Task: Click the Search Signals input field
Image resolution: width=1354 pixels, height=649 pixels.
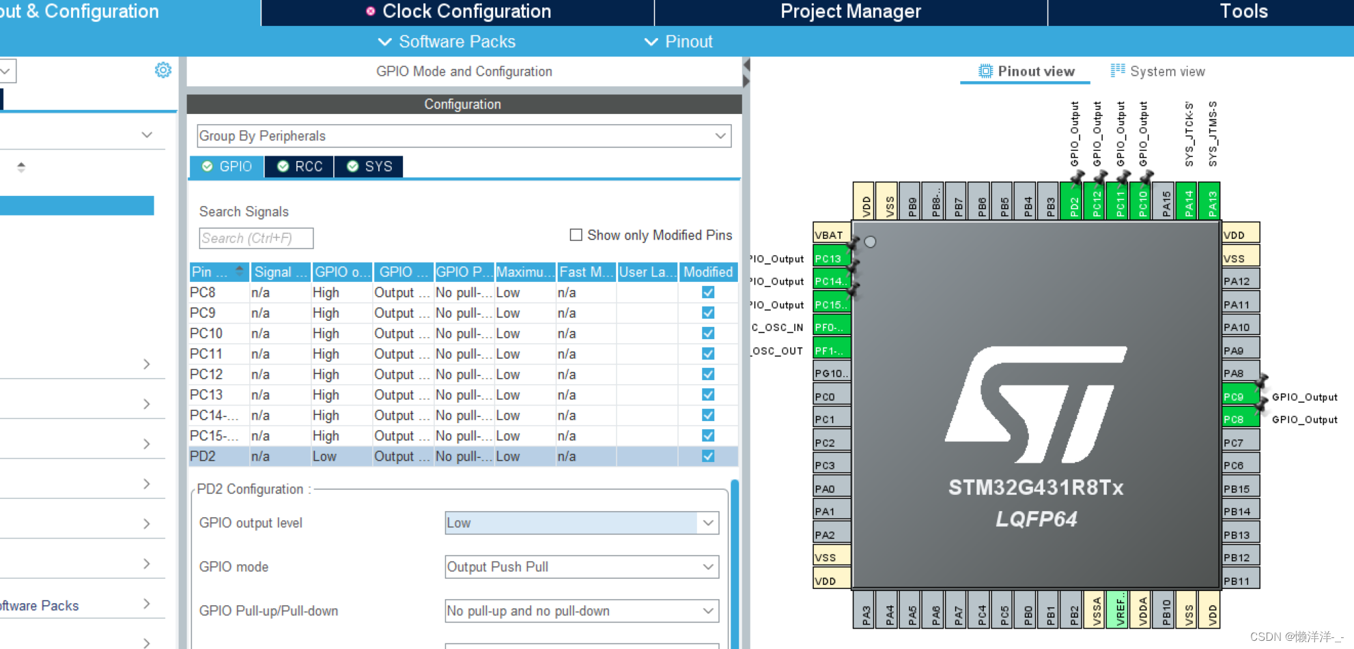Action: pyautogui.click(x=256, y=238)
